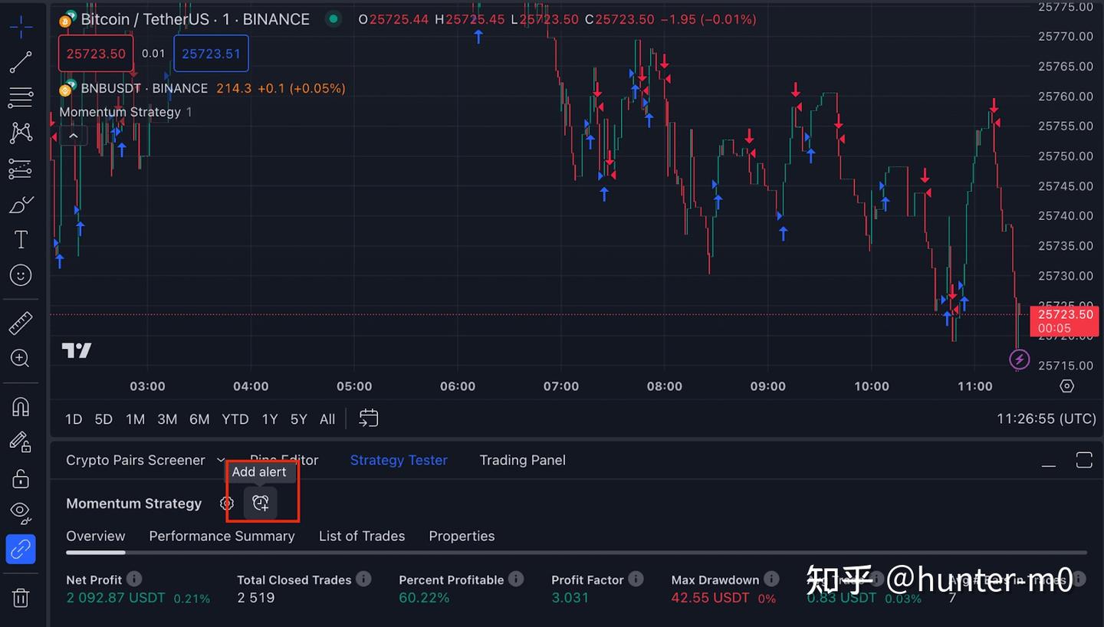Switch to the List of Trades tab
The width and height of the screenshot is (1104, 627).
click(x=361, y=536)
